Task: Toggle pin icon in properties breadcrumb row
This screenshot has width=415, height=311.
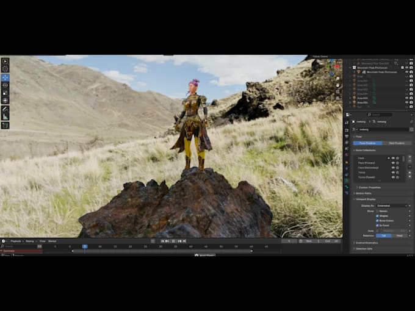Action: pyautogui.click(x=411, y=121)
